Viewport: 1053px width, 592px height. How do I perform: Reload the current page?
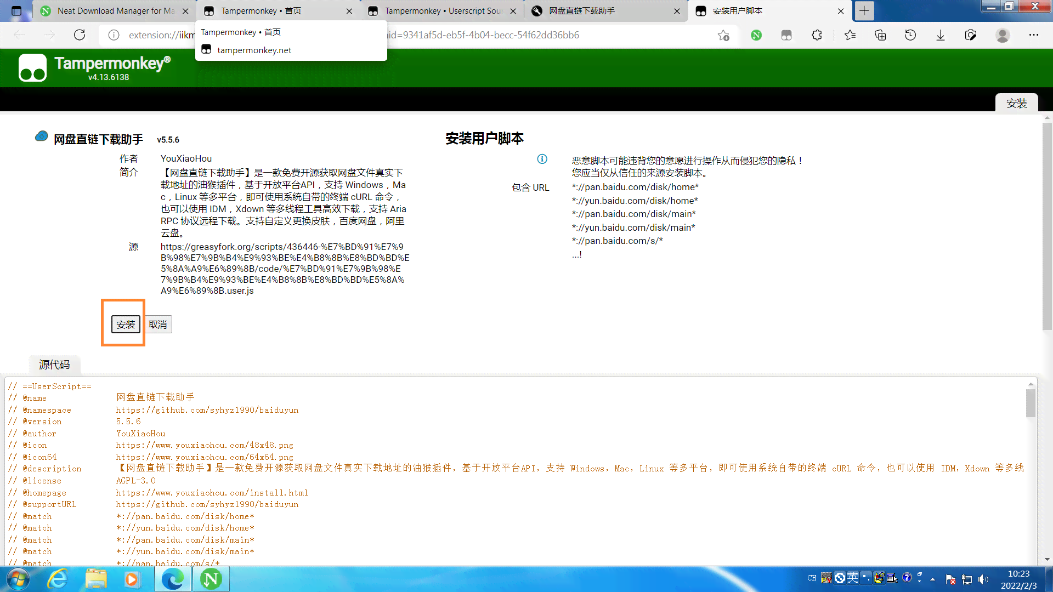point(80,35)
